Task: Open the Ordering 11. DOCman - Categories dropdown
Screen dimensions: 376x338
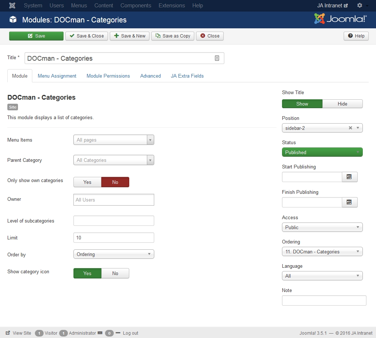Action: pyautogui.click(x=322, y=252)
